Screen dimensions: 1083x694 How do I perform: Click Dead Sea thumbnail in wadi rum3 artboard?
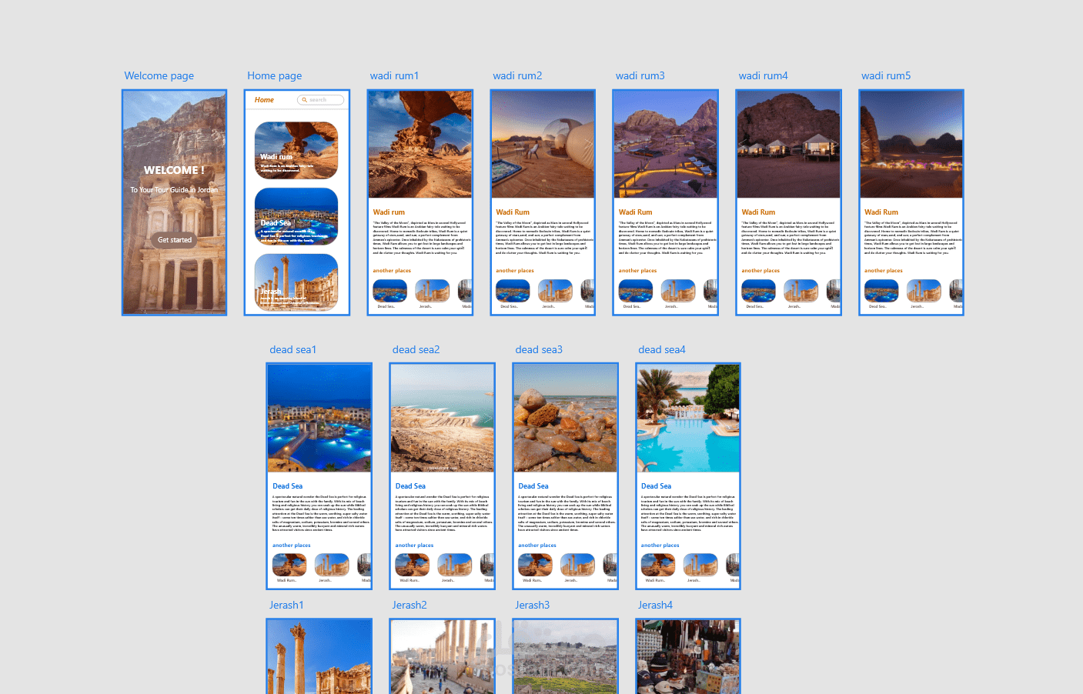pos(636,291)
